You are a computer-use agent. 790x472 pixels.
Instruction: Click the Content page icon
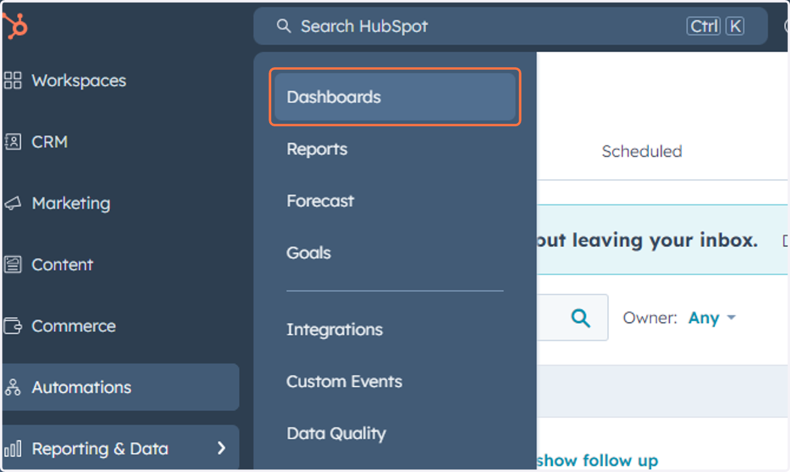point(13,265)
